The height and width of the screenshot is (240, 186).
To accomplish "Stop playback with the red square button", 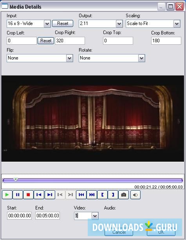I will 28,195.
